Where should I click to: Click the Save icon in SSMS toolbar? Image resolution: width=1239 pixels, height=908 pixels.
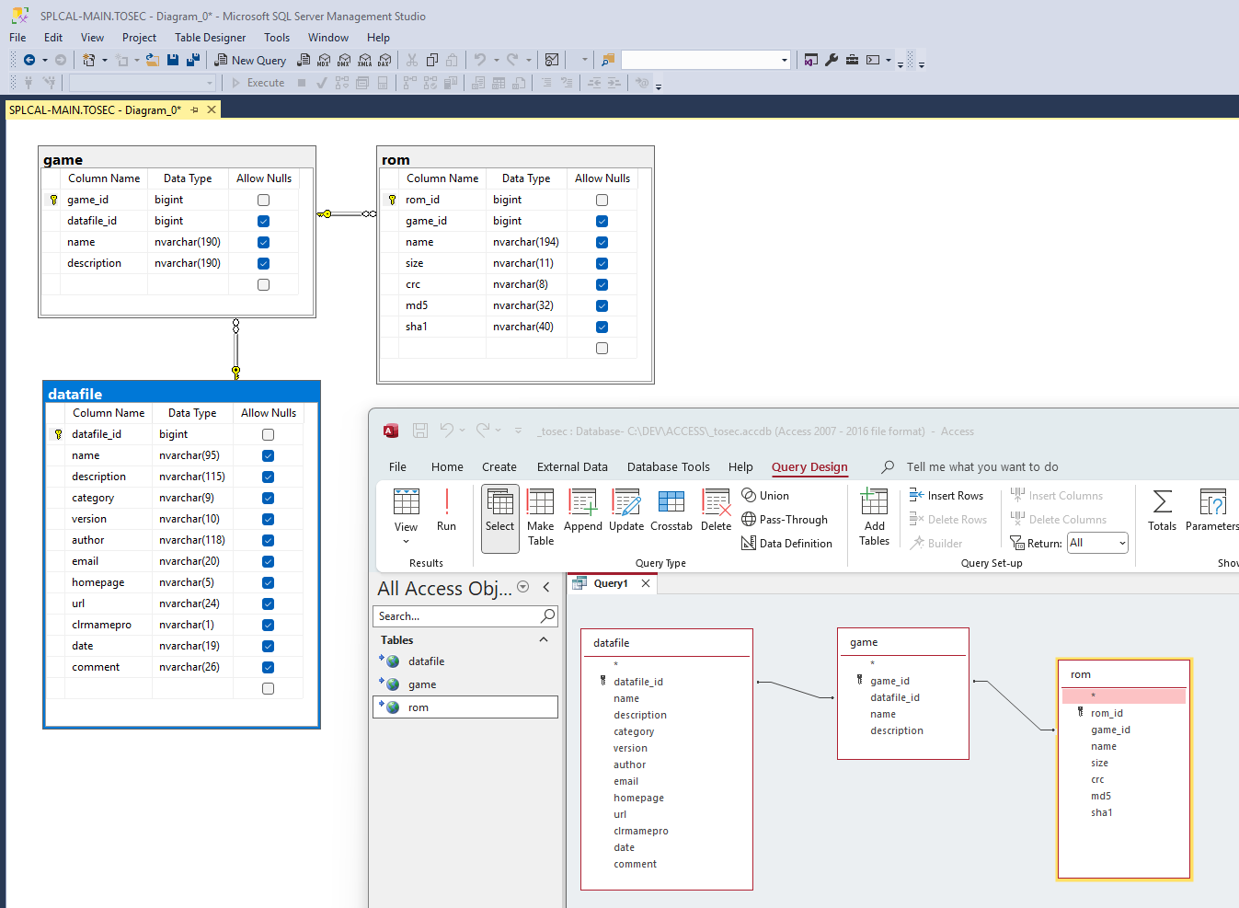point(173,60)
